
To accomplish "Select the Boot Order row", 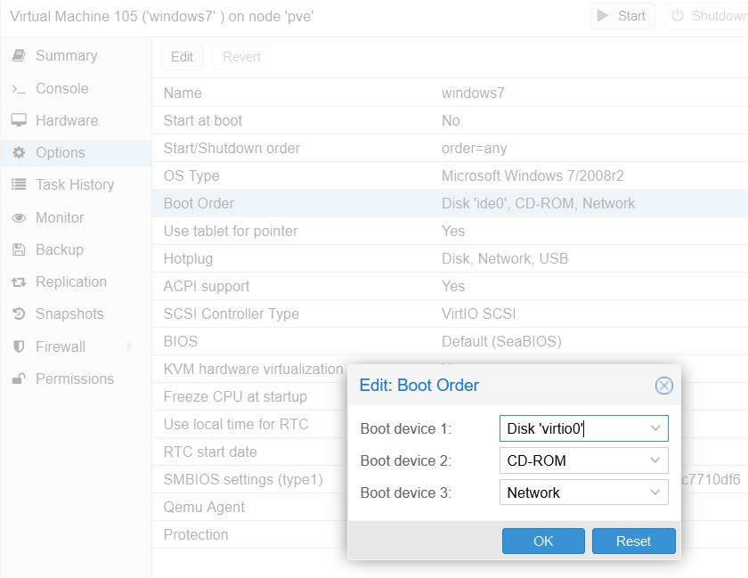I will 450,203.
